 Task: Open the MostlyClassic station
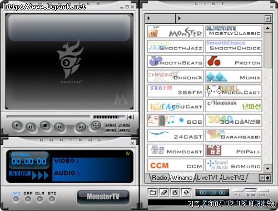pyautogui.click(x=234, y=32)
